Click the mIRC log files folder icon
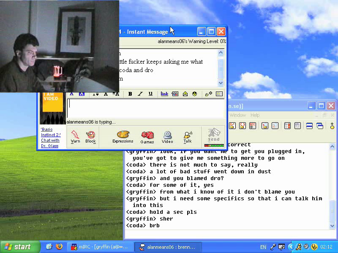Viewport: 338px width, 253px height. (265, 125)
